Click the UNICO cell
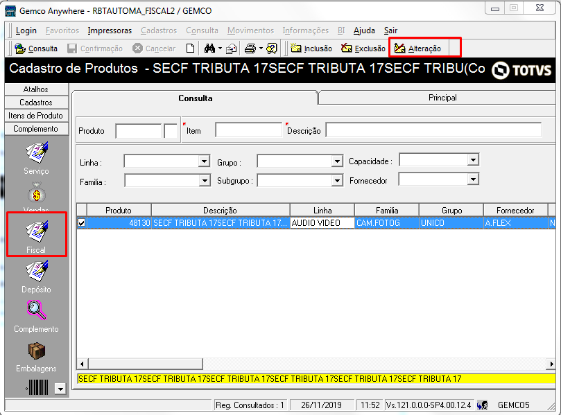Viewport: 561px width, 415px height. click(x=451, y=223)
